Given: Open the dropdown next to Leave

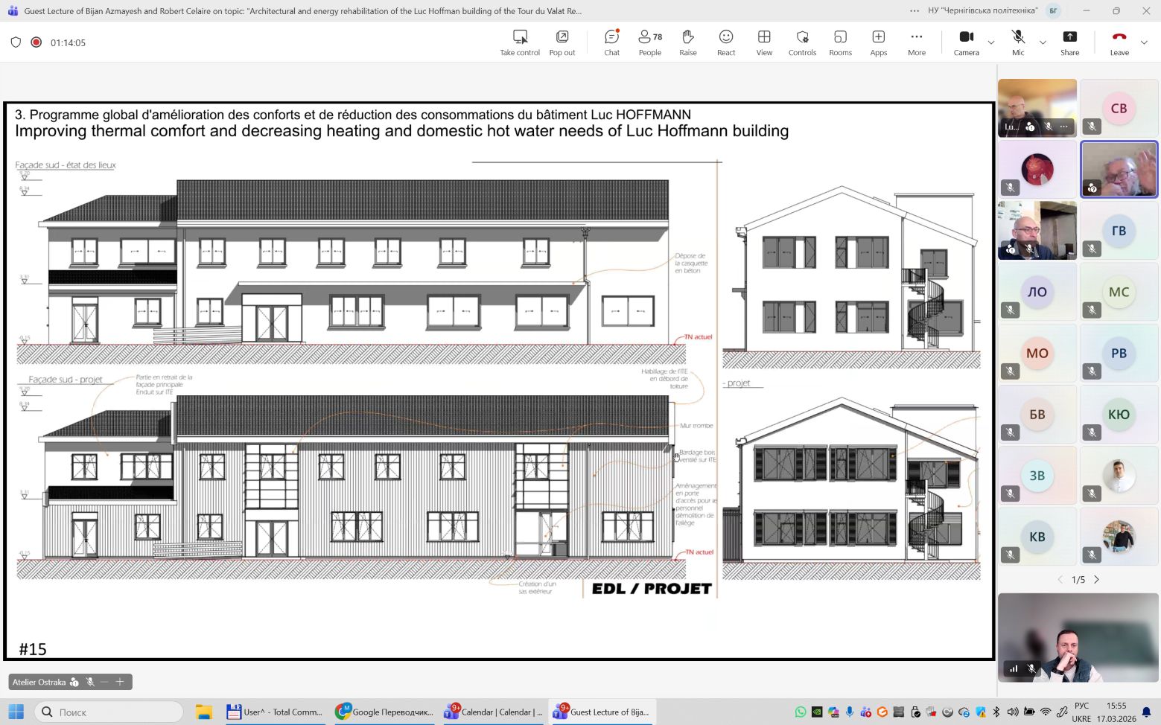Looking at the screenshot, I should [1144, 42].
